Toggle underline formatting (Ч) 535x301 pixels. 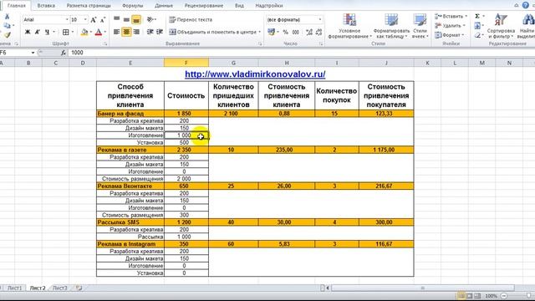tap(47, 32)
